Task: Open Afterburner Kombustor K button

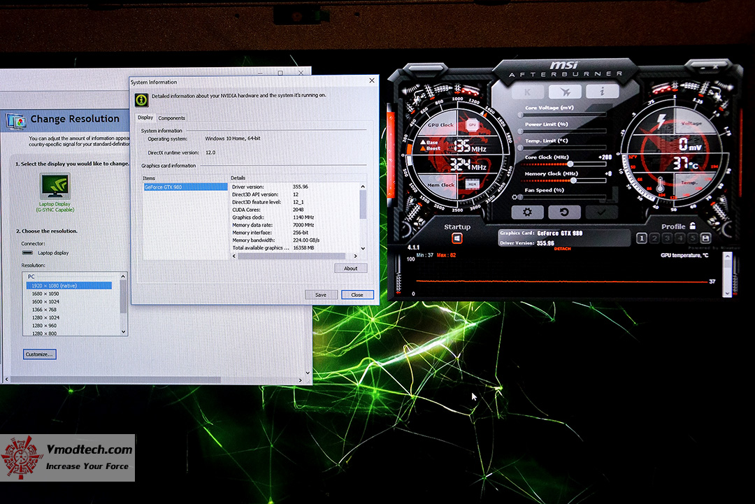Action: coord(527,92)
